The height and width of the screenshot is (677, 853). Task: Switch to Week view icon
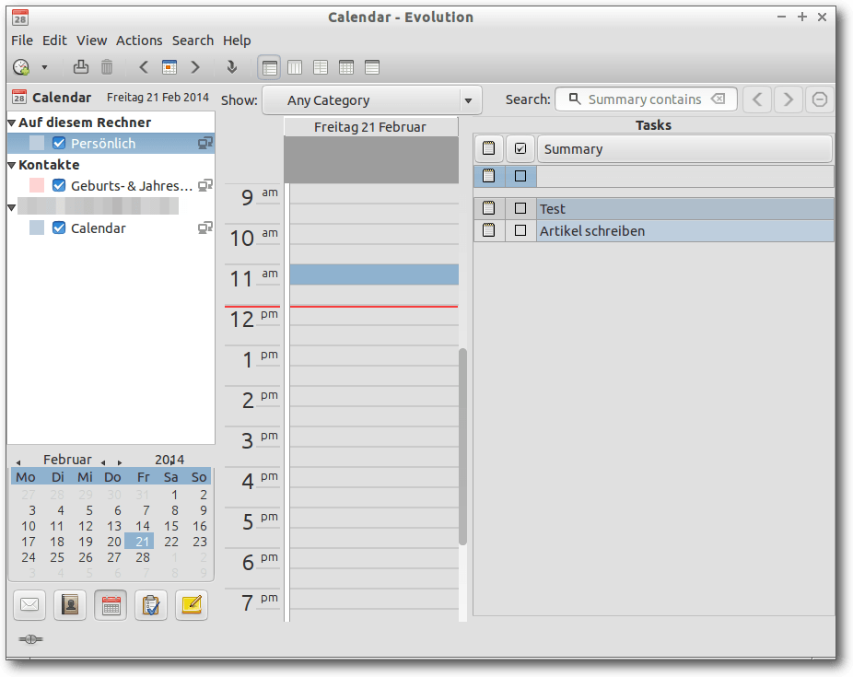pyautogui.click(x=321, y=67)
